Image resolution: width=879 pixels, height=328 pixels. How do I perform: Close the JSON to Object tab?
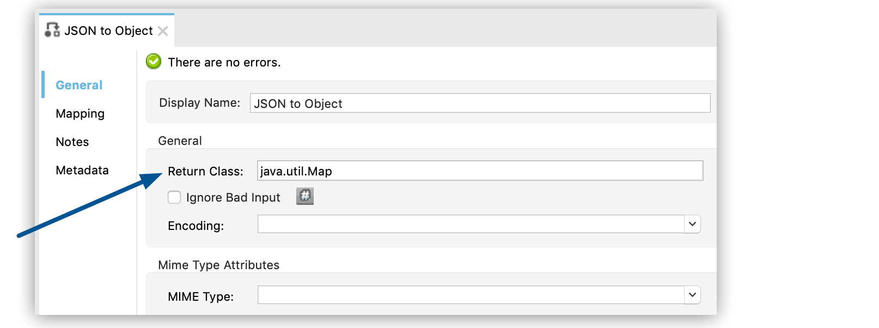tap(162, 31)
